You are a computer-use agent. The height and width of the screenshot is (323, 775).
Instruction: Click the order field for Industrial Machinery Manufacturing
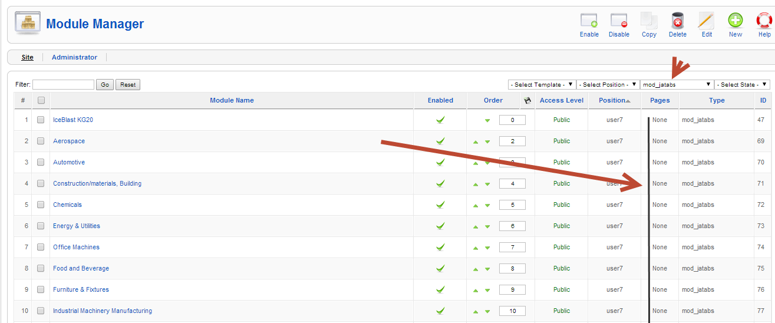click(512, 311)
